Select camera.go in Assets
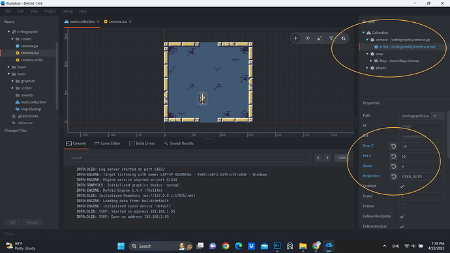The height and width of the screenshot is (253, 450). pyautogui.click(x=29, y=46)
